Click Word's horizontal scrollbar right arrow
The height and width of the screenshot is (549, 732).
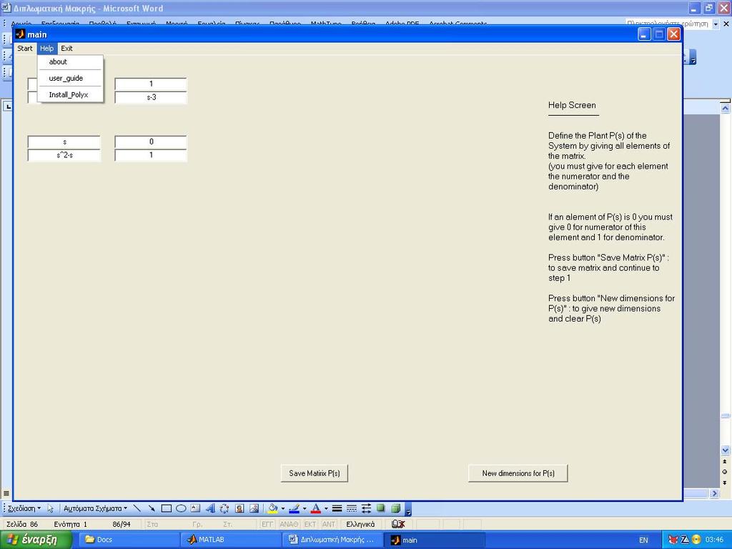click(x=715, y=493)
